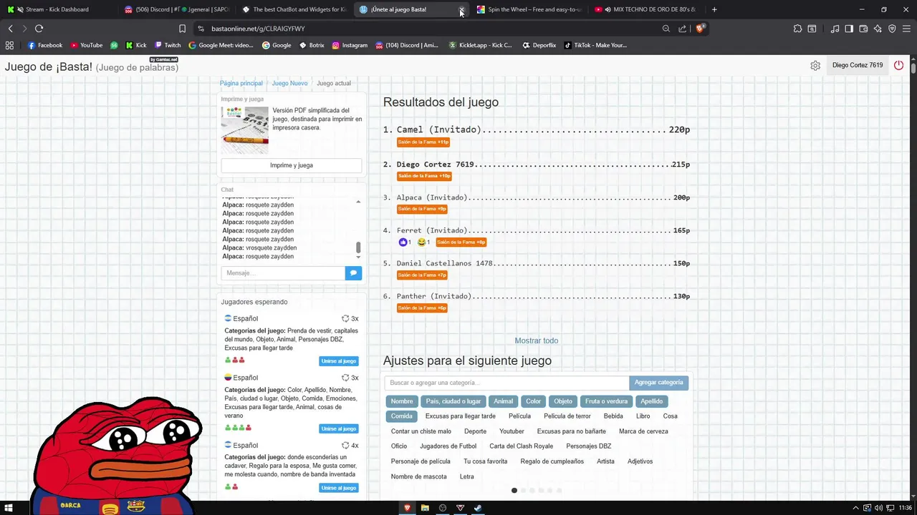917x515 pixels.
Task: Bookmark this page using the bookmark icon
Action: pyautogui.click(x=182, y=29)
